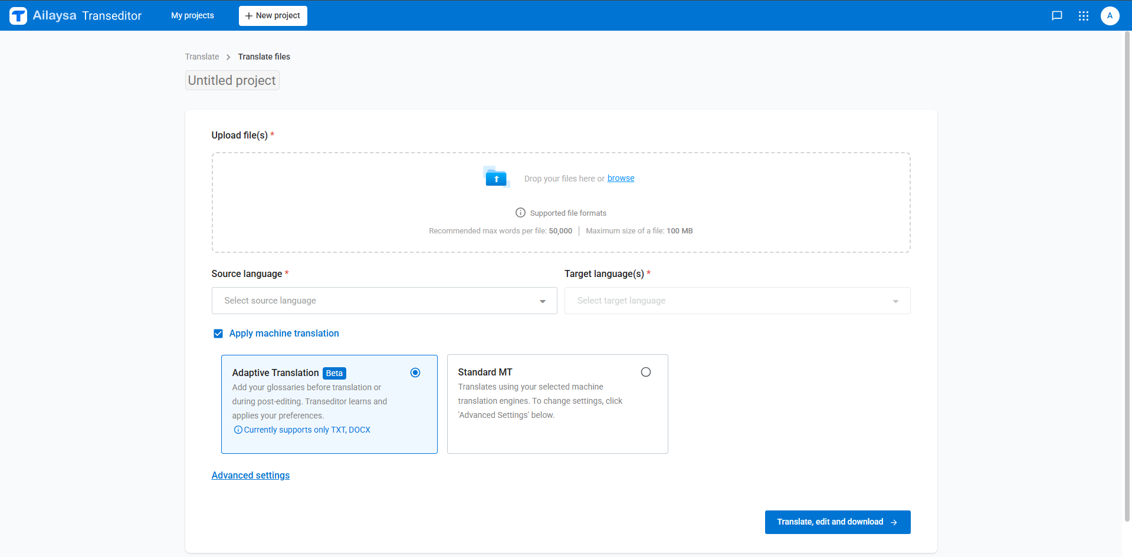Click the Ailaysa Transeditor logo icon

(18, 16)
